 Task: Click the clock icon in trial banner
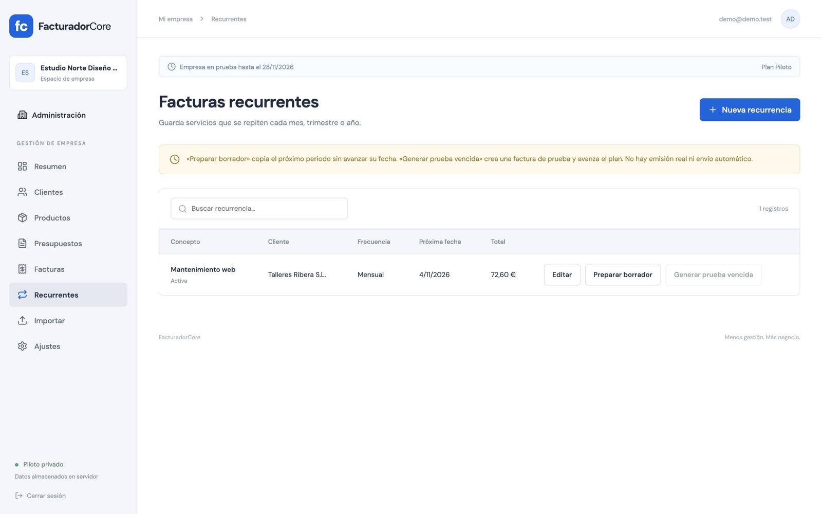click(x=172, y=67)
